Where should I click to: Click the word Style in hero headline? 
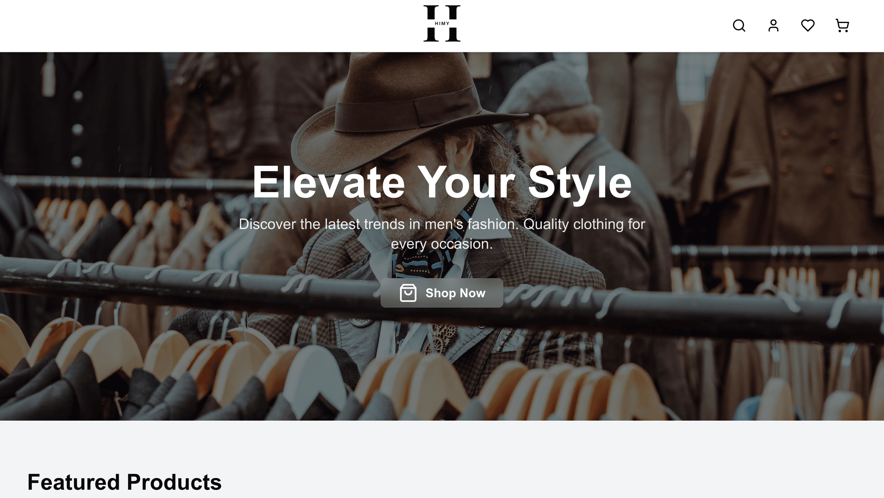click(580, 182)
